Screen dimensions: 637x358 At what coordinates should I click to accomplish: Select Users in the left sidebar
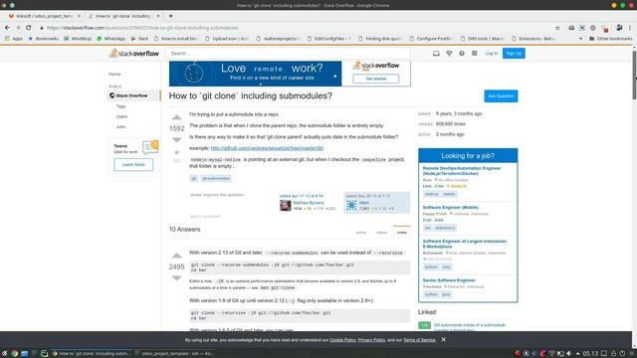point(121,116)
